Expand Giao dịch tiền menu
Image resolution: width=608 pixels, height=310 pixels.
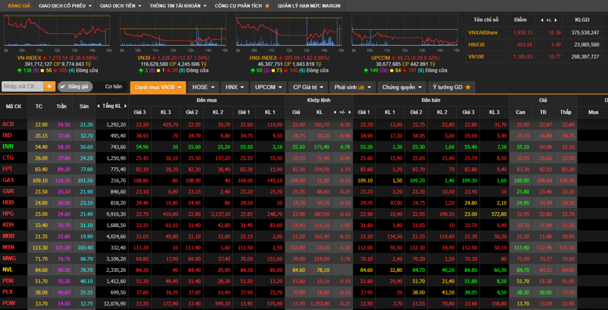click(x=120, y=6)
